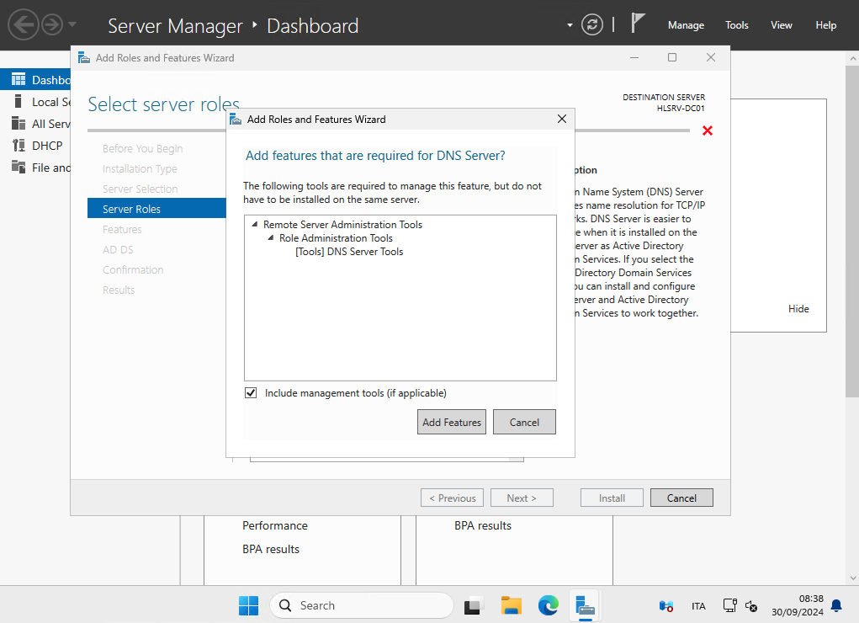This screenshot has width=859, height=623.
Task: Uncheck Include management tools checkbox
Action: (x=251, y=393)
